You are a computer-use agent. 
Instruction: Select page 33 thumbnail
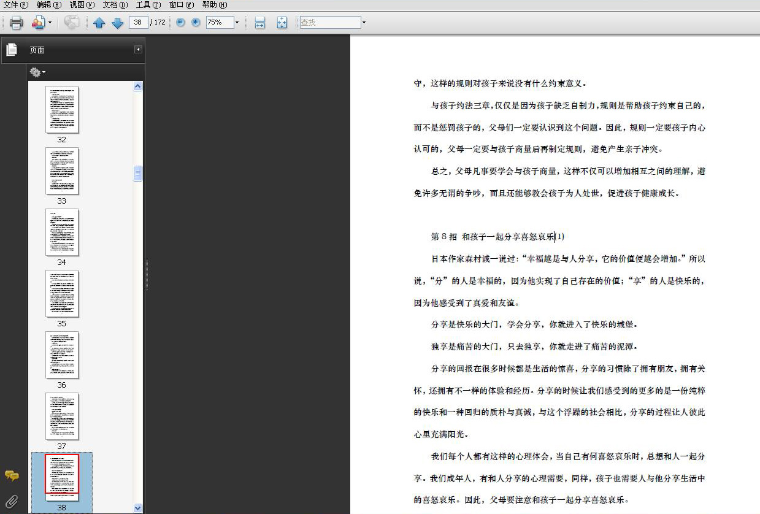pyautogui.click(x=62, y=171)
